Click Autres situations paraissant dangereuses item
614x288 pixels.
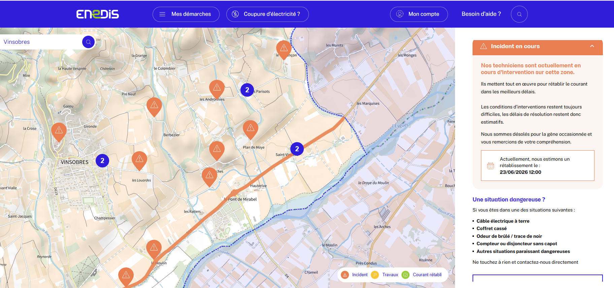point(523,251)
